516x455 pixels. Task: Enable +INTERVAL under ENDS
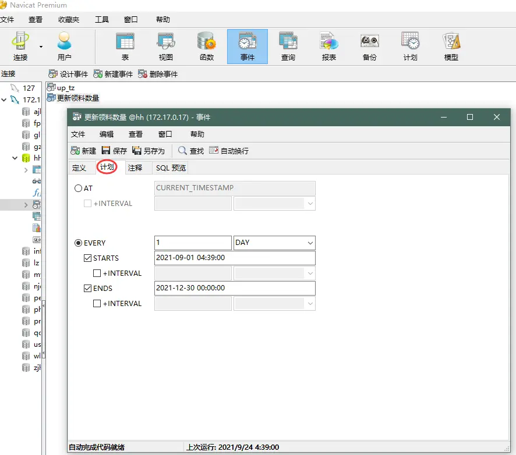point(97,304)
